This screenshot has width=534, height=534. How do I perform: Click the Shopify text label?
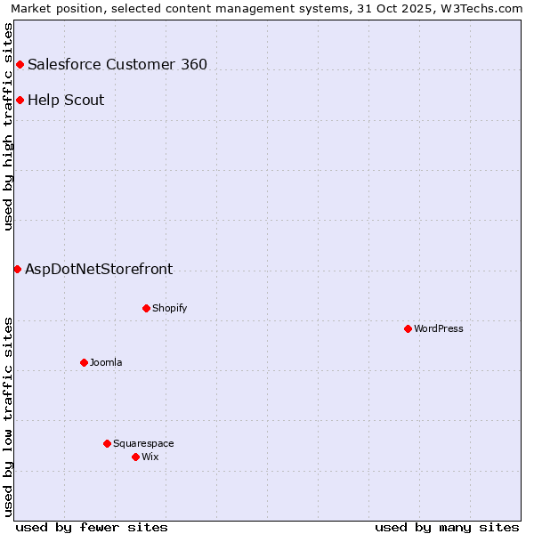[x=169, y=308]
